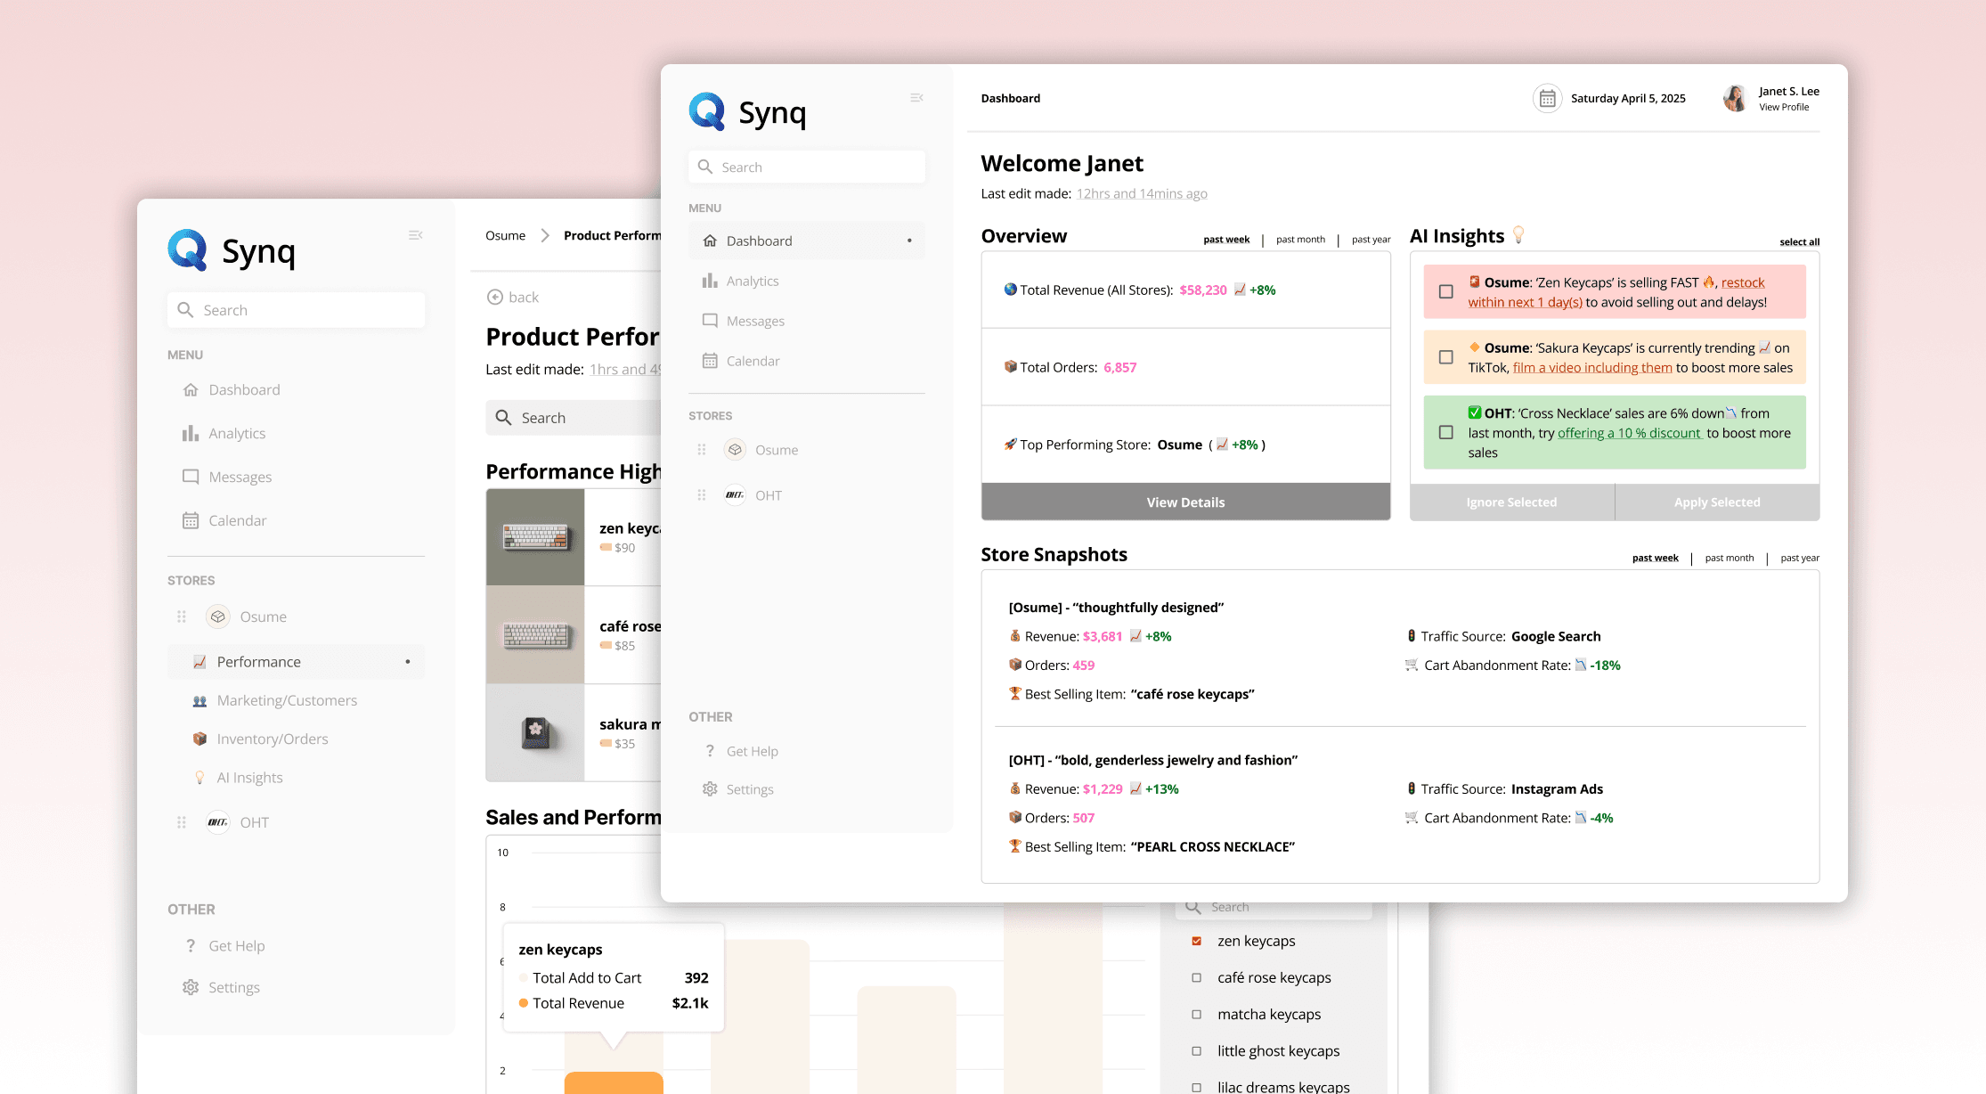Select the café rose keycaps checkbox in the list
This screenshot has width=1986, height=1094.
click(x=1196, y=978)
